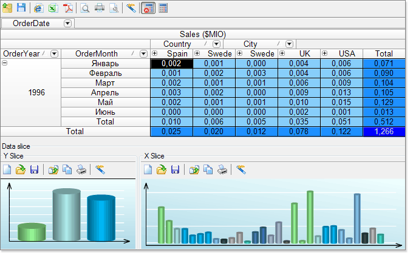The image size is (413, 255).
Task: Click the OrderDate dimension field
Action: [x=38, y=24]
